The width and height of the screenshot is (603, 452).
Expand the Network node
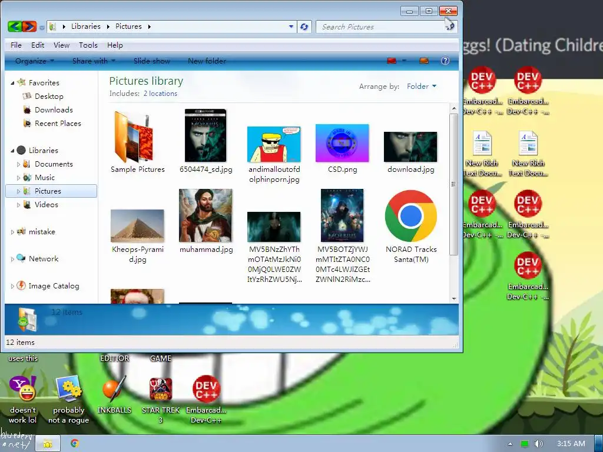[x=12, y=259]
